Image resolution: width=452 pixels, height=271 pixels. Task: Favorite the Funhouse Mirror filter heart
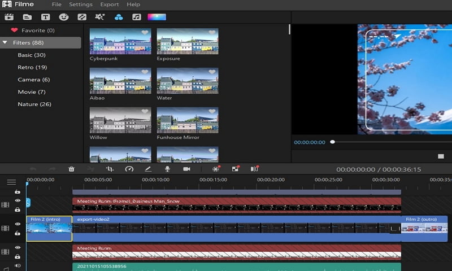[212, 111]
